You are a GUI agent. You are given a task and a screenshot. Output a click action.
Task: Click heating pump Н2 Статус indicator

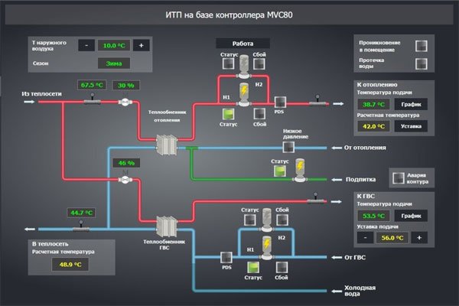(x=228, y=63)
